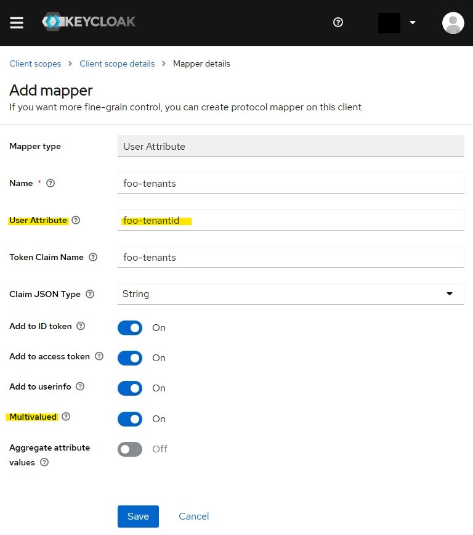
Task: Toggle the Multivalued switch off
Action: [x=130, y=419]
